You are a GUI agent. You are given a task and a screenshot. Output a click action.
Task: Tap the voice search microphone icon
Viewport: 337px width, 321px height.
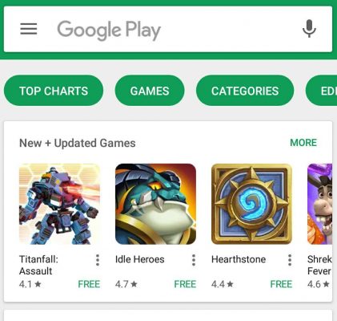[x=309, y=29]
